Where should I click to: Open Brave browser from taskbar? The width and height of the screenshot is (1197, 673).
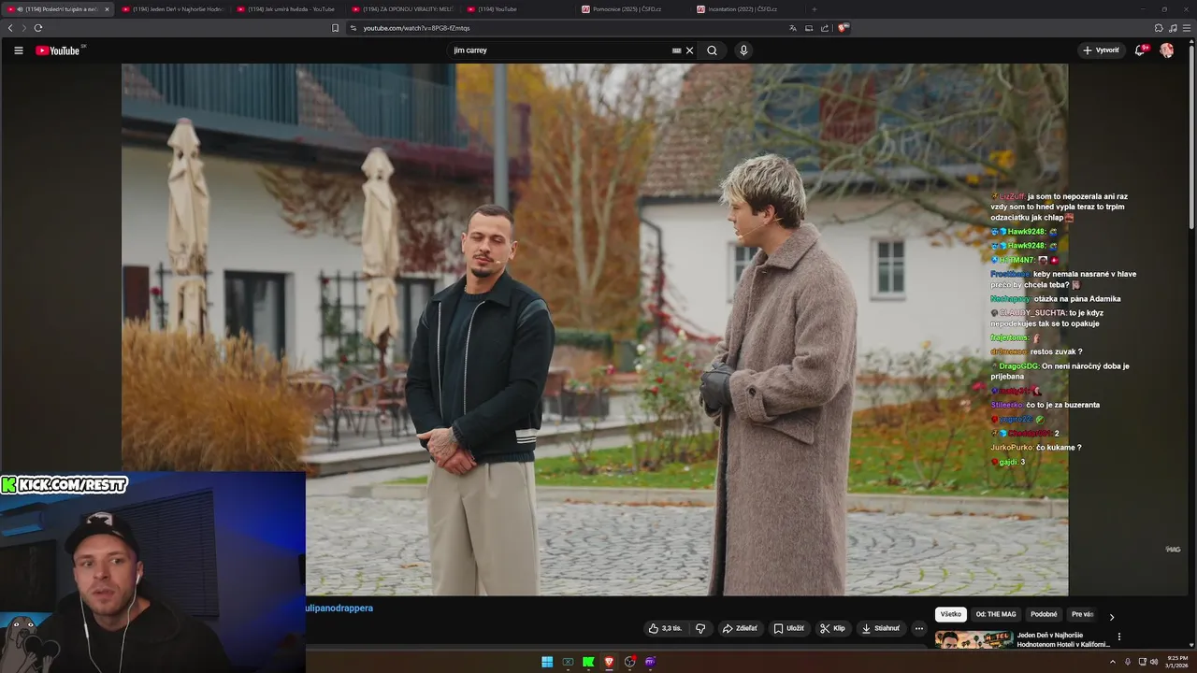click(609, 662)
